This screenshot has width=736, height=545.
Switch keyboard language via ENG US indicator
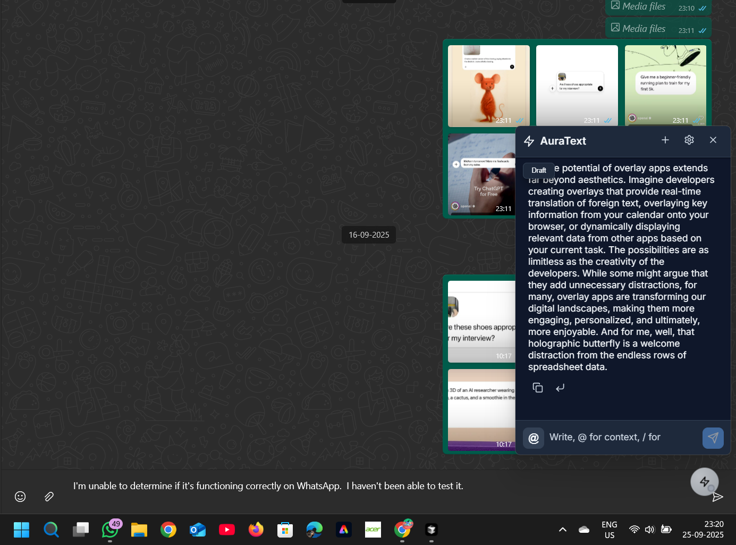[x=609, y=529]
